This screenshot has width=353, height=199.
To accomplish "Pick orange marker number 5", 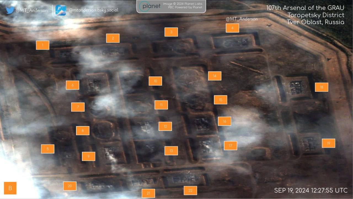I will pyautogui.click(x=48, y=149).
